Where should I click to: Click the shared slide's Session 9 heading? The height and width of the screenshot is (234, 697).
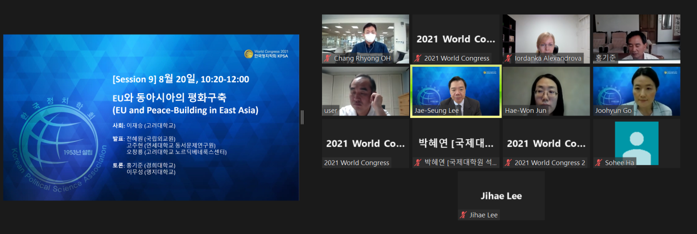click(x=180, y=79)
